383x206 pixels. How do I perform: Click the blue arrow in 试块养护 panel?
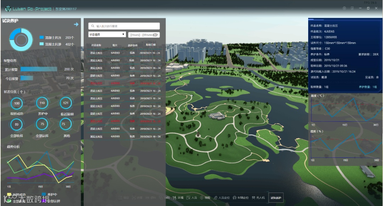tap(76, 24)
